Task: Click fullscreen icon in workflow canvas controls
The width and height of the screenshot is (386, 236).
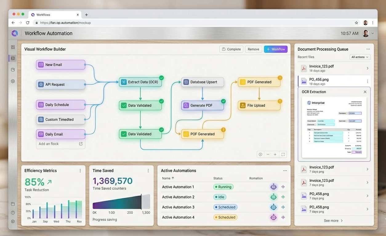Action: tap(283, 155)
